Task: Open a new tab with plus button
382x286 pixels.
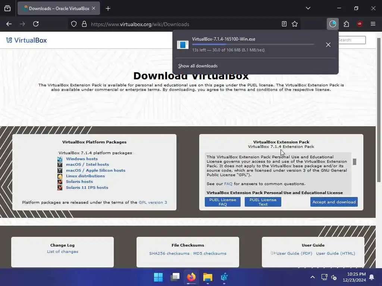Action: [x=108, y=9]
